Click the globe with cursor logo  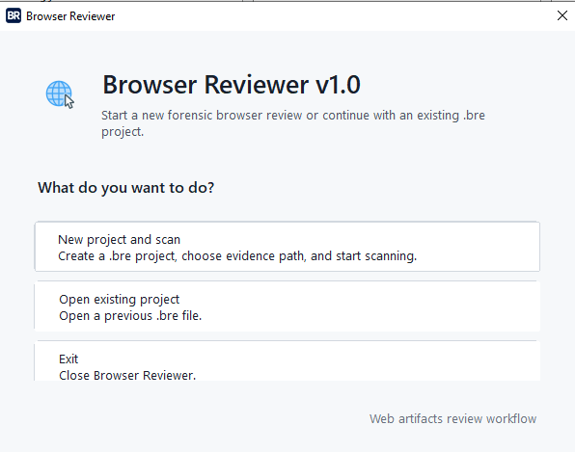[60, 94]
